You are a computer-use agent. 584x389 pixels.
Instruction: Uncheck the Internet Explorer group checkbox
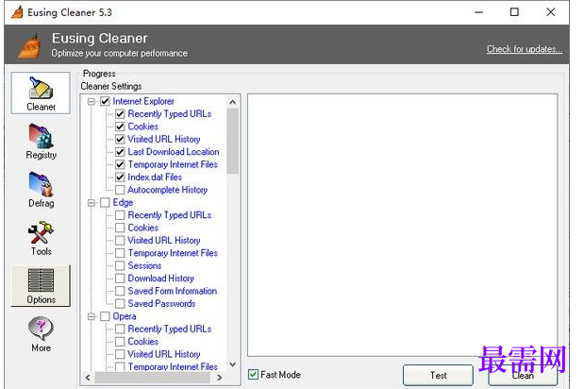(105, 101)
